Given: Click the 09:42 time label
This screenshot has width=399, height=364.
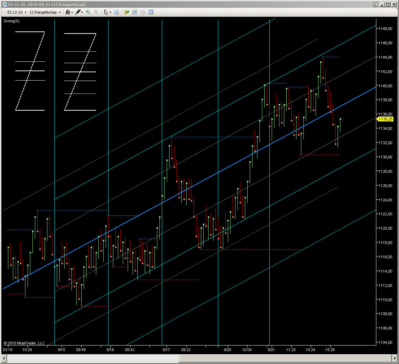Looking at the screenshot, I should [129, 350].
